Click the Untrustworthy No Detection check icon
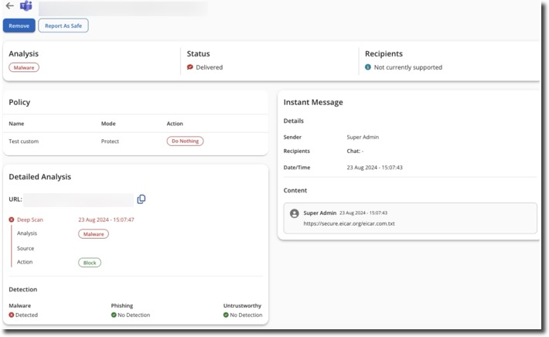The height and width of the screenshot is (337, 549). point(227,315)
